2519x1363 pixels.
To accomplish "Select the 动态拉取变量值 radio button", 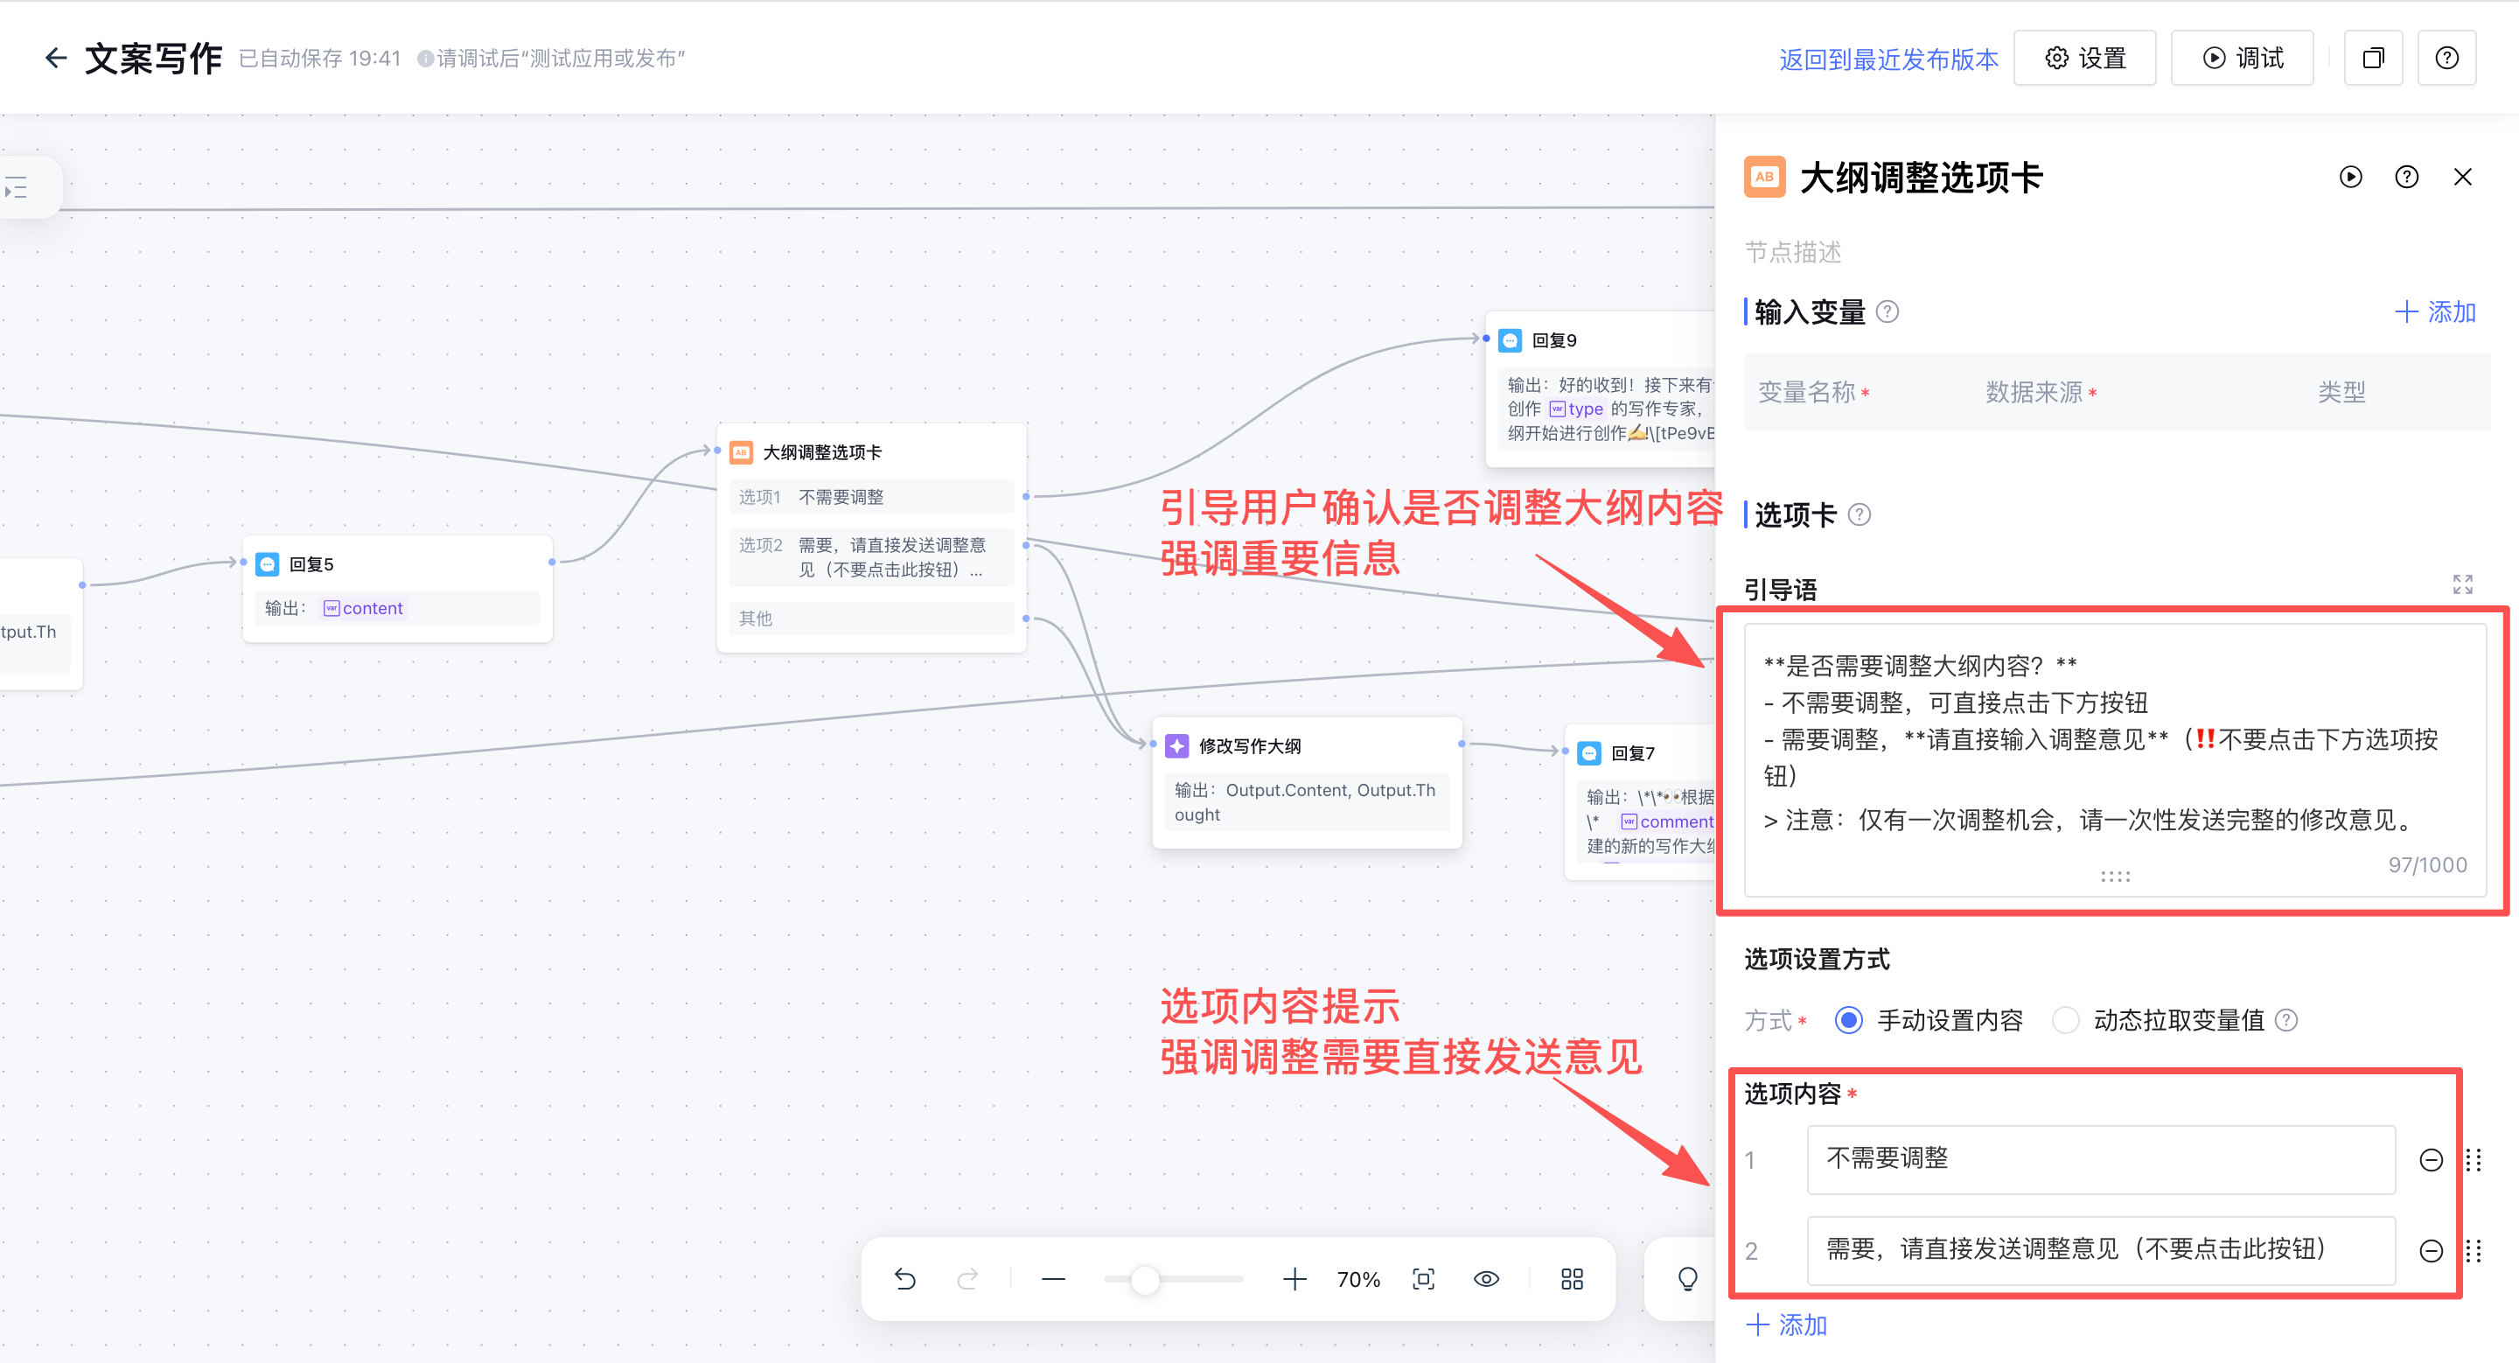I will 2065,1020.
